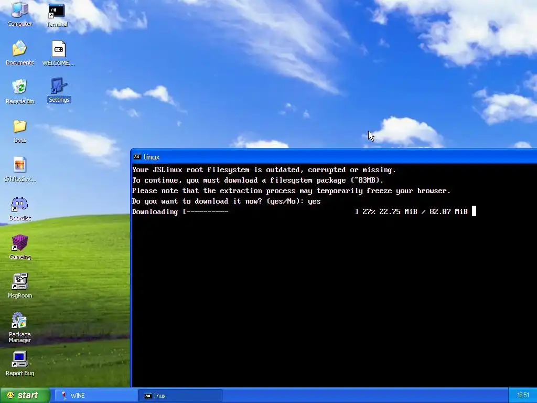Viewport: 537px width, 403px height.
Task: Click the 'Your JSLinux root filesystem' line
Action: [264, 169]
